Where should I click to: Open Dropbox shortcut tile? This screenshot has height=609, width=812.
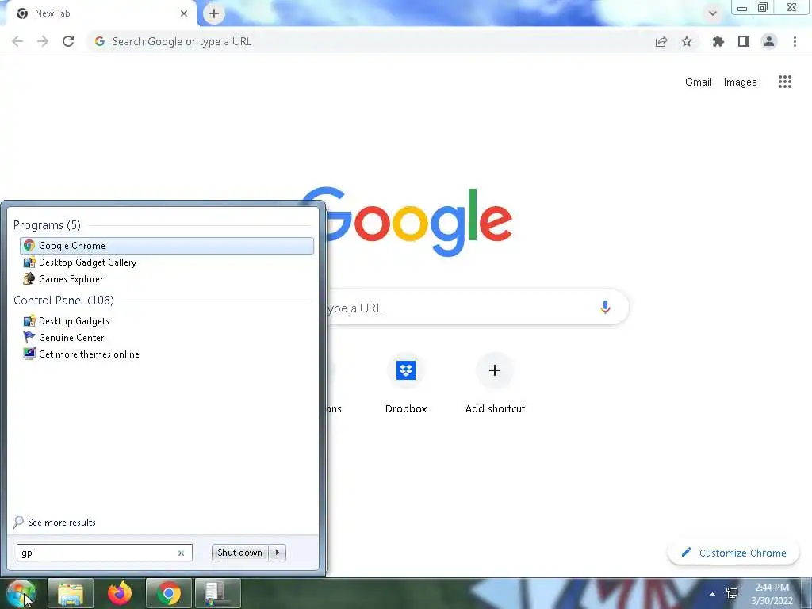tap(406, 383)
